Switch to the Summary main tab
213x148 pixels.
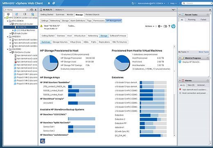tap(60, 14)
